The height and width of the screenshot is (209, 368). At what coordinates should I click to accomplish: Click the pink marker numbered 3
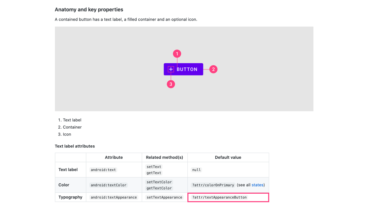[171, 84]
